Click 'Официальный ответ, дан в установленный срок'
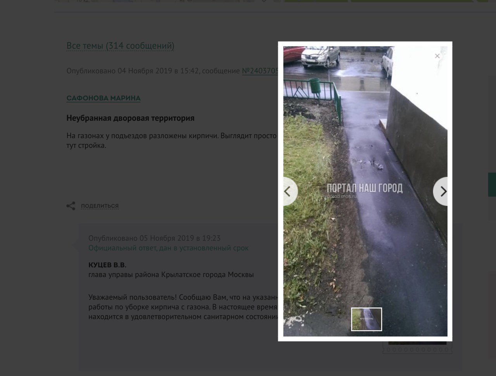 169,248
